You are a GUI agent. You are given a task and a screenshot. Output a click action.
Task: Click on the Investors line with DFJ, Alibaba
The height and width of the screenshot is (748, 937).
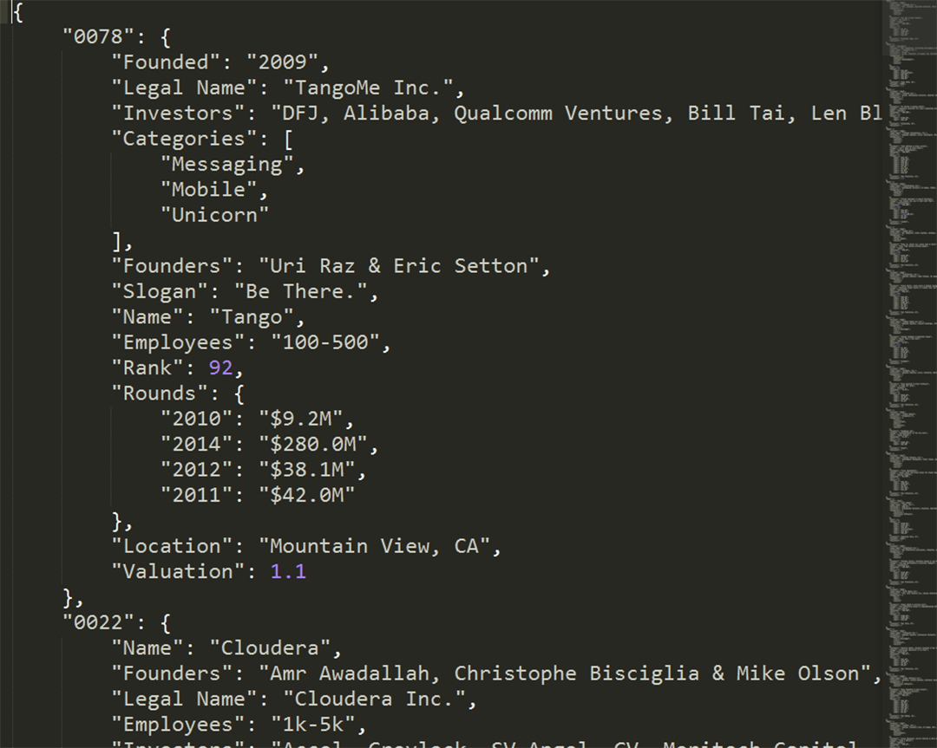pyautogui.click(x=496, y=114)
